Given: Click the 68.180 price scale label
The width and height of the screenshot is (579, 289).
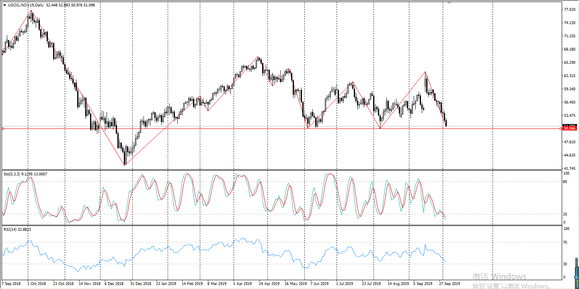Looking at the screenshot, I should (x=570, y=49).
